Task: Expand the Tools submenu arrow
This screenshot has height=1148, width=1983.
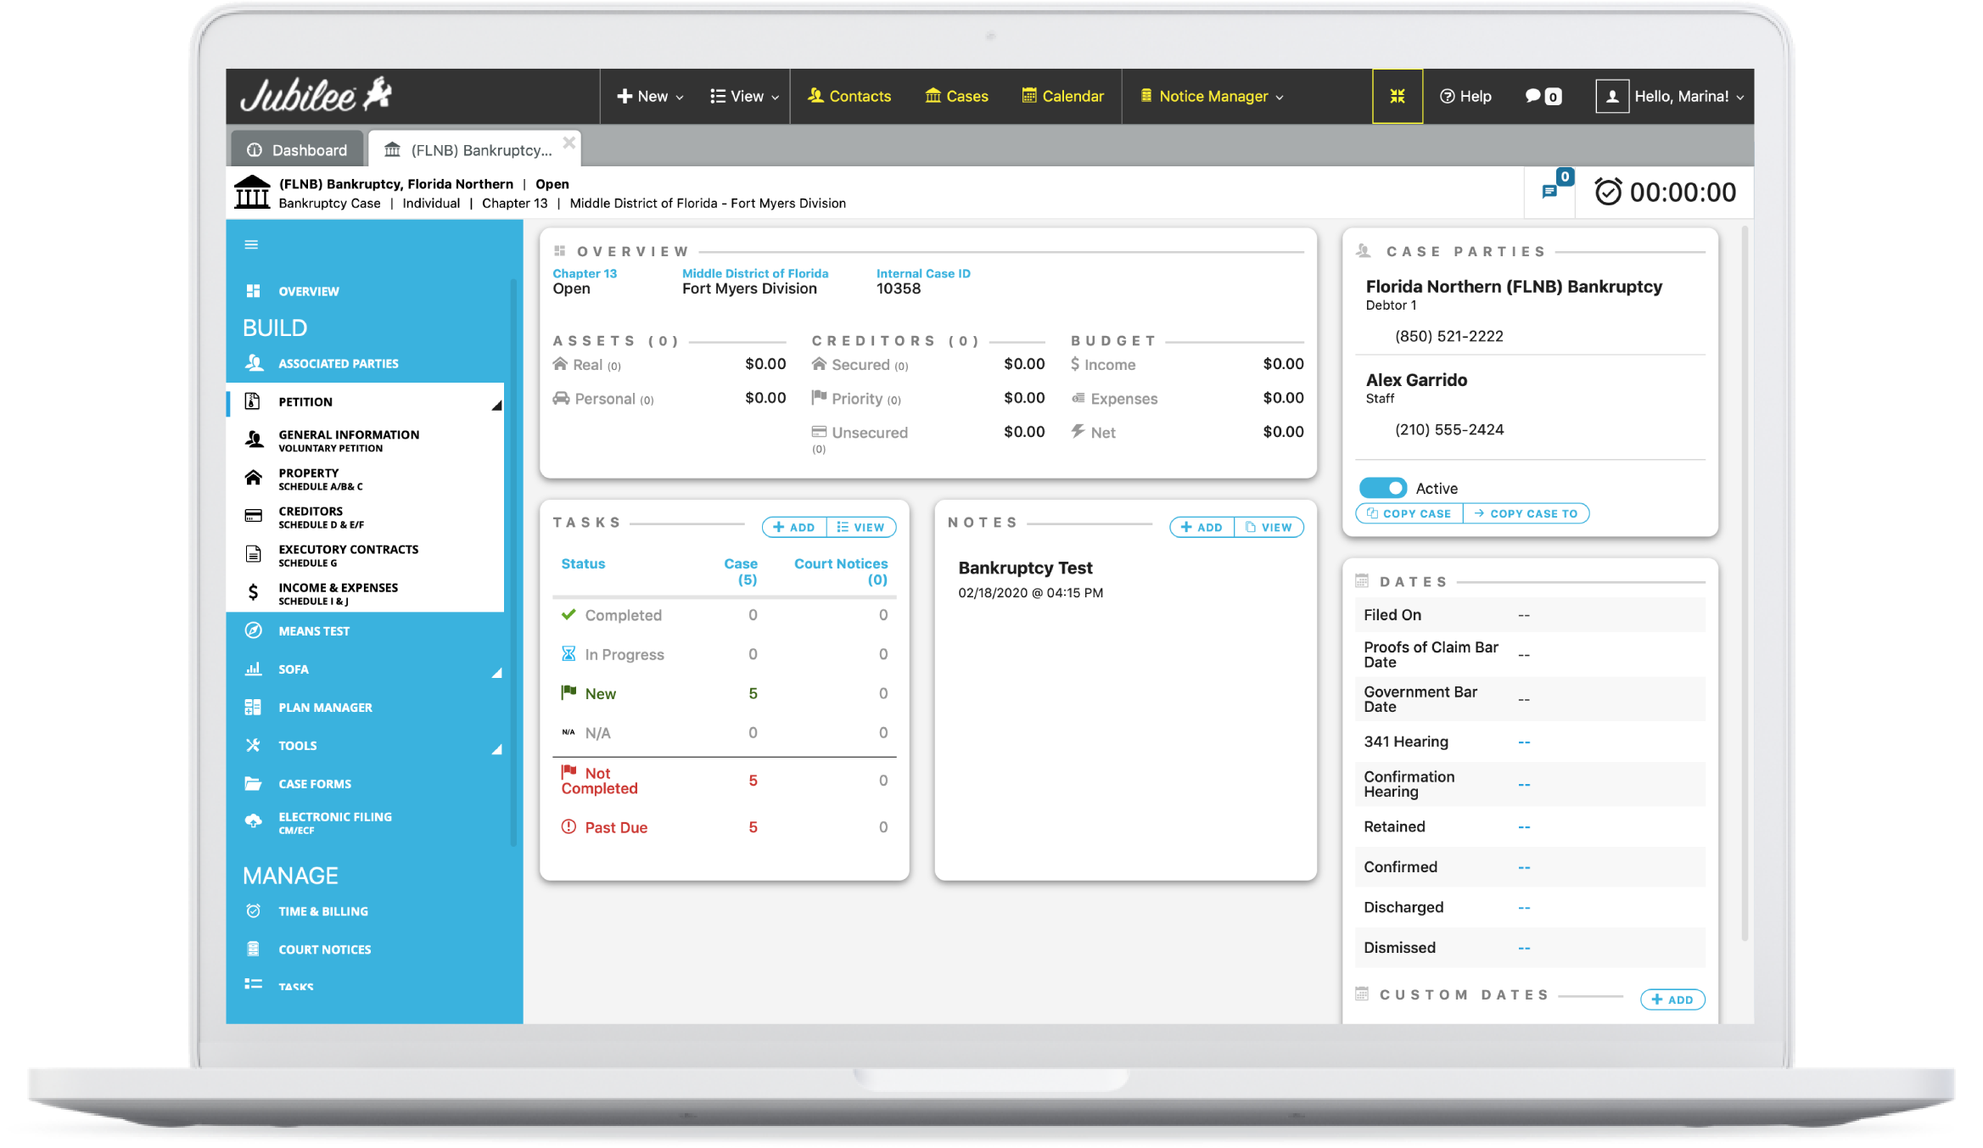Action: tap(497, 749)
